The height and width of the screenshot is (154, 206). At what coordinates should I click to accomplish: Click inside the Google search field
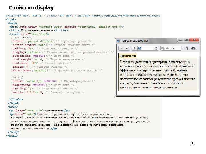(x=171, y=48)
